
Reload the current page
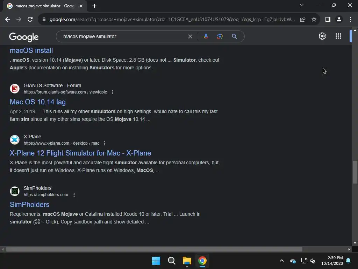(30, 20)
